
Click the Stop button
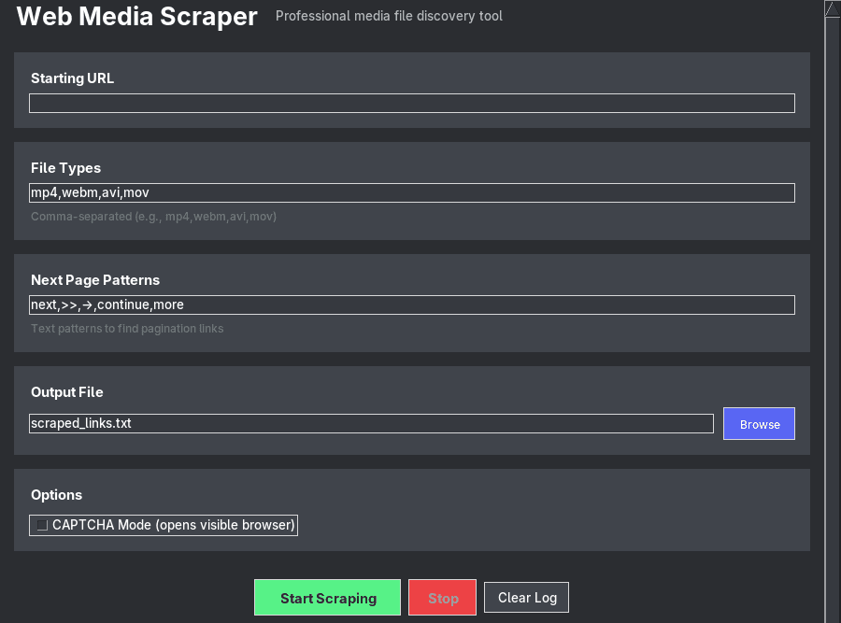pos(442,597)
